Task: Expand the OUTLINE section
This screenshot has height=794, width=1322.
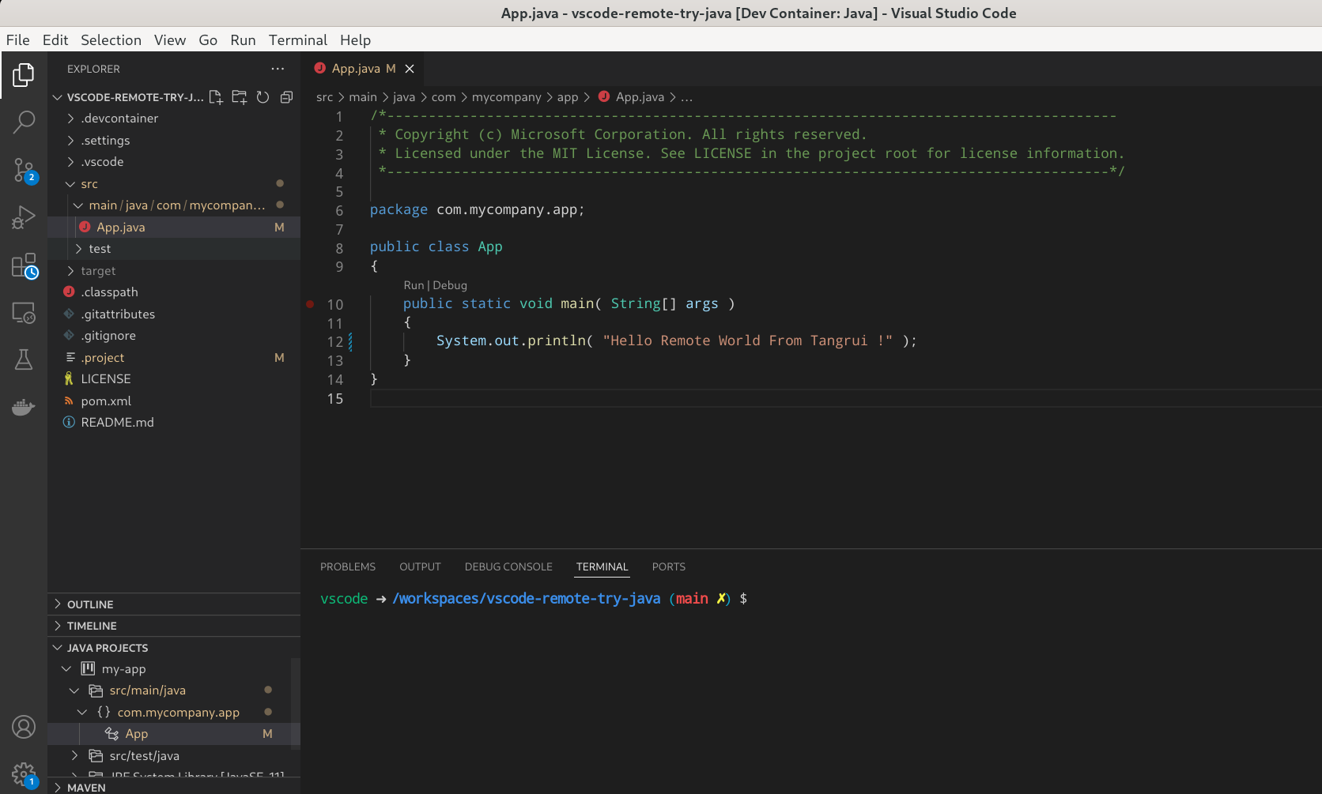Action: click(174, 604)
